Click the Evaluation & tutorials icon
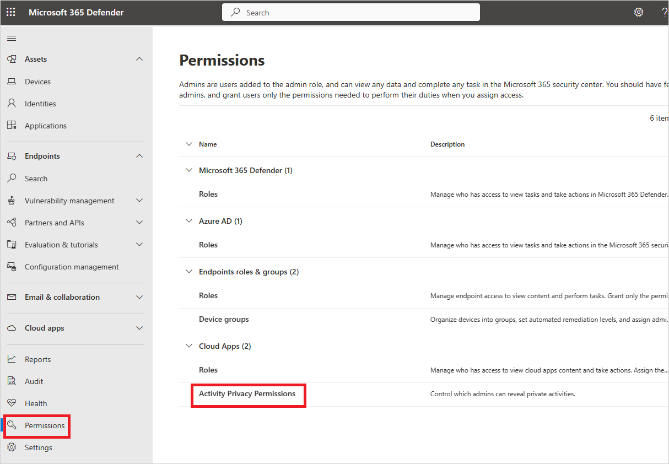The height and width of the screenshot is (464, 669). tap(12, 244)
